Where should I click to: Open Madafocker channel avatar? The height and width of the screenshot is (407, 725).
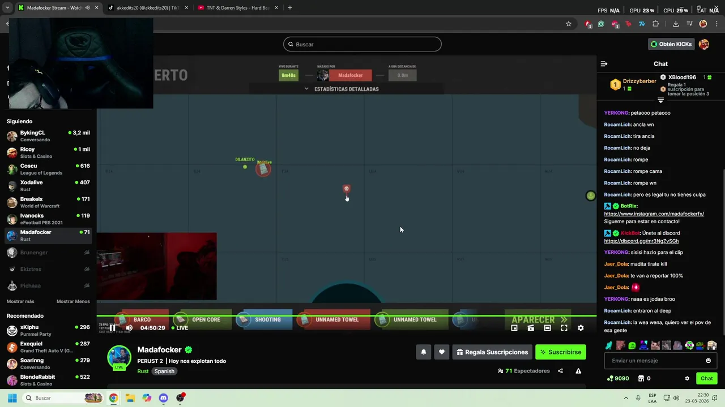(x=119, y=357)
